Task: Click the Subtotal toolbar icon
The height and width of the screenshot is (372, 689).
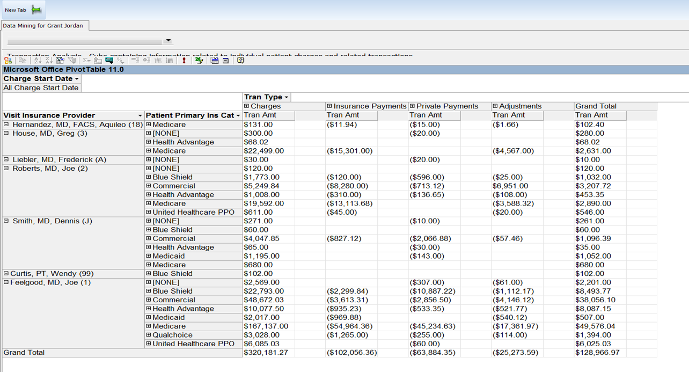Action: click(x=98, y=61)
